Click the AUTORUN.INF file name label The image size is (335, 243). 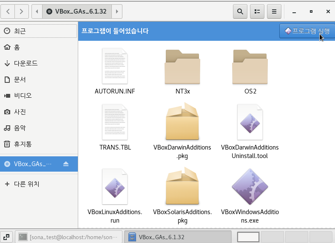pyautogui.click(x=115, y=91)
